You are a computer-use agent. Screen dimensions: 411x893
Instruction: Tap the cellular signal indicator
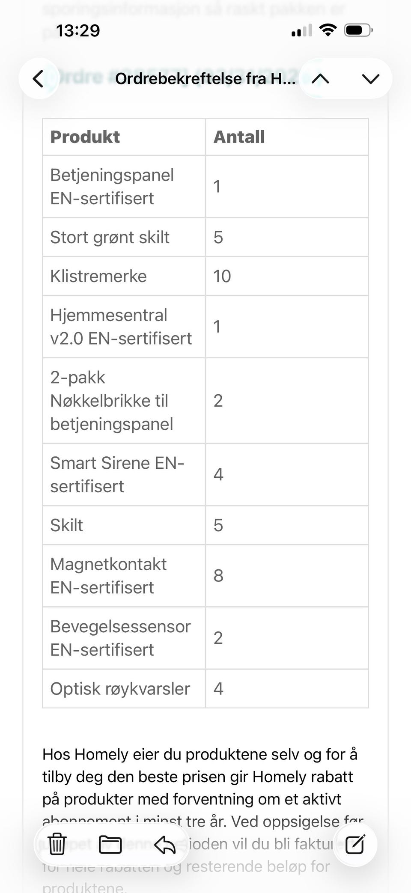point(301,30)
